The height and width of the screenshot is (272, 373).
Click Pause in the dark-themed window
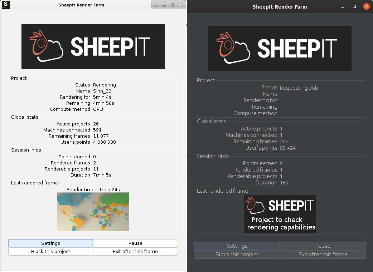point(323,246)
